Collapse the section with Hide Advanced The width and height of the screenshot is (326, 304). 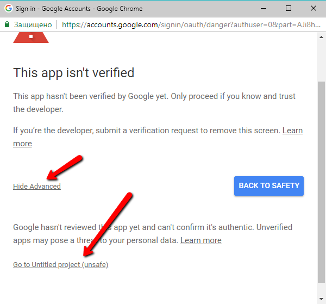point(37,187)
